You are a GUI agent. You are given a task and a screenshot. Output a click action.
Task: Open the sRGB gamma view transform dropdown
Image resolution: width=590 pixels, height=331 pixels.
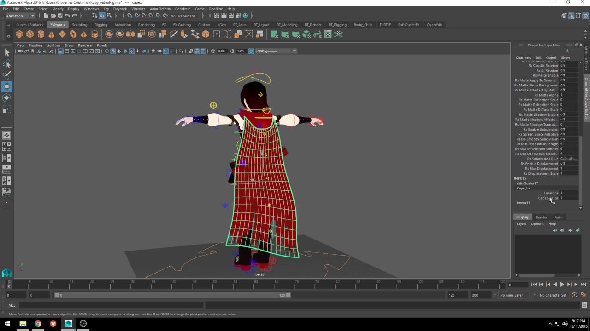275,51
